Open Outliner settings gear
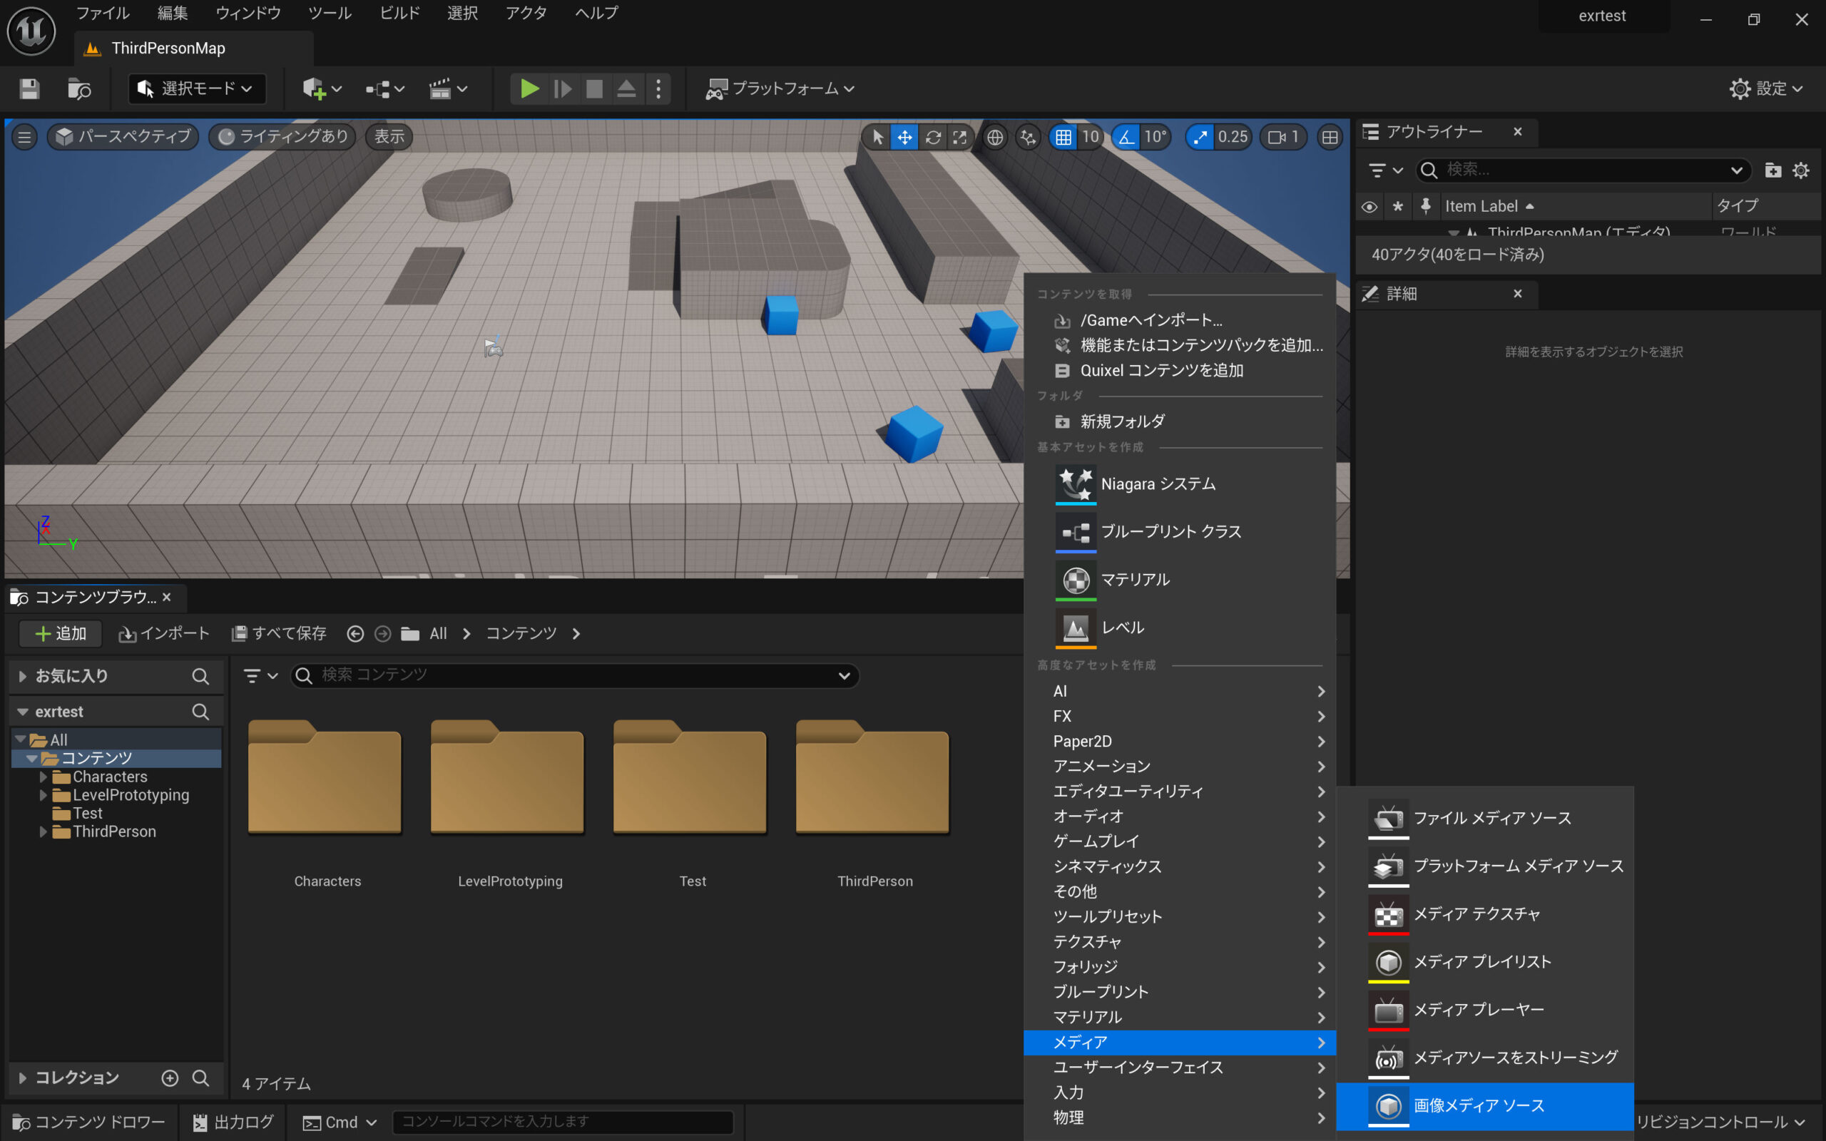Screen dimensions: 1826x1141 (1801, 170)
